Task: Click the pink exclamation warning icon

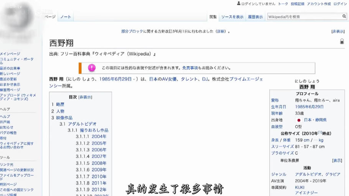Action: point(92,68)
